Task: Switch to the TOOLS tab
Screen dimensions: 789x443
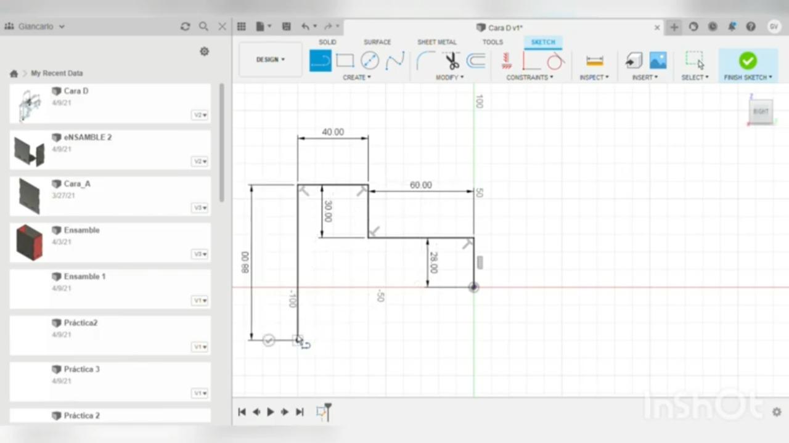Action: coord(493,42)
